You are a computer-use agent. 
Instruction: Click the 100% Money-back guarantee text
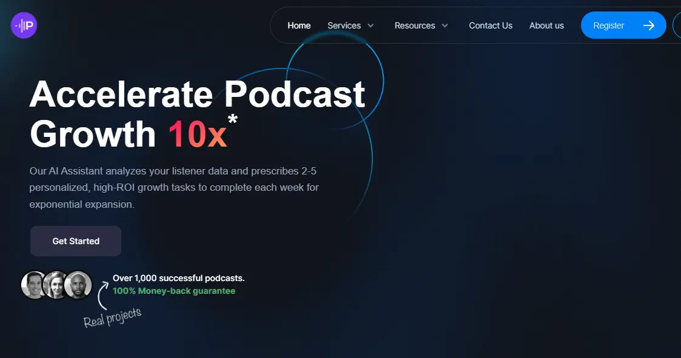[173, 291]
